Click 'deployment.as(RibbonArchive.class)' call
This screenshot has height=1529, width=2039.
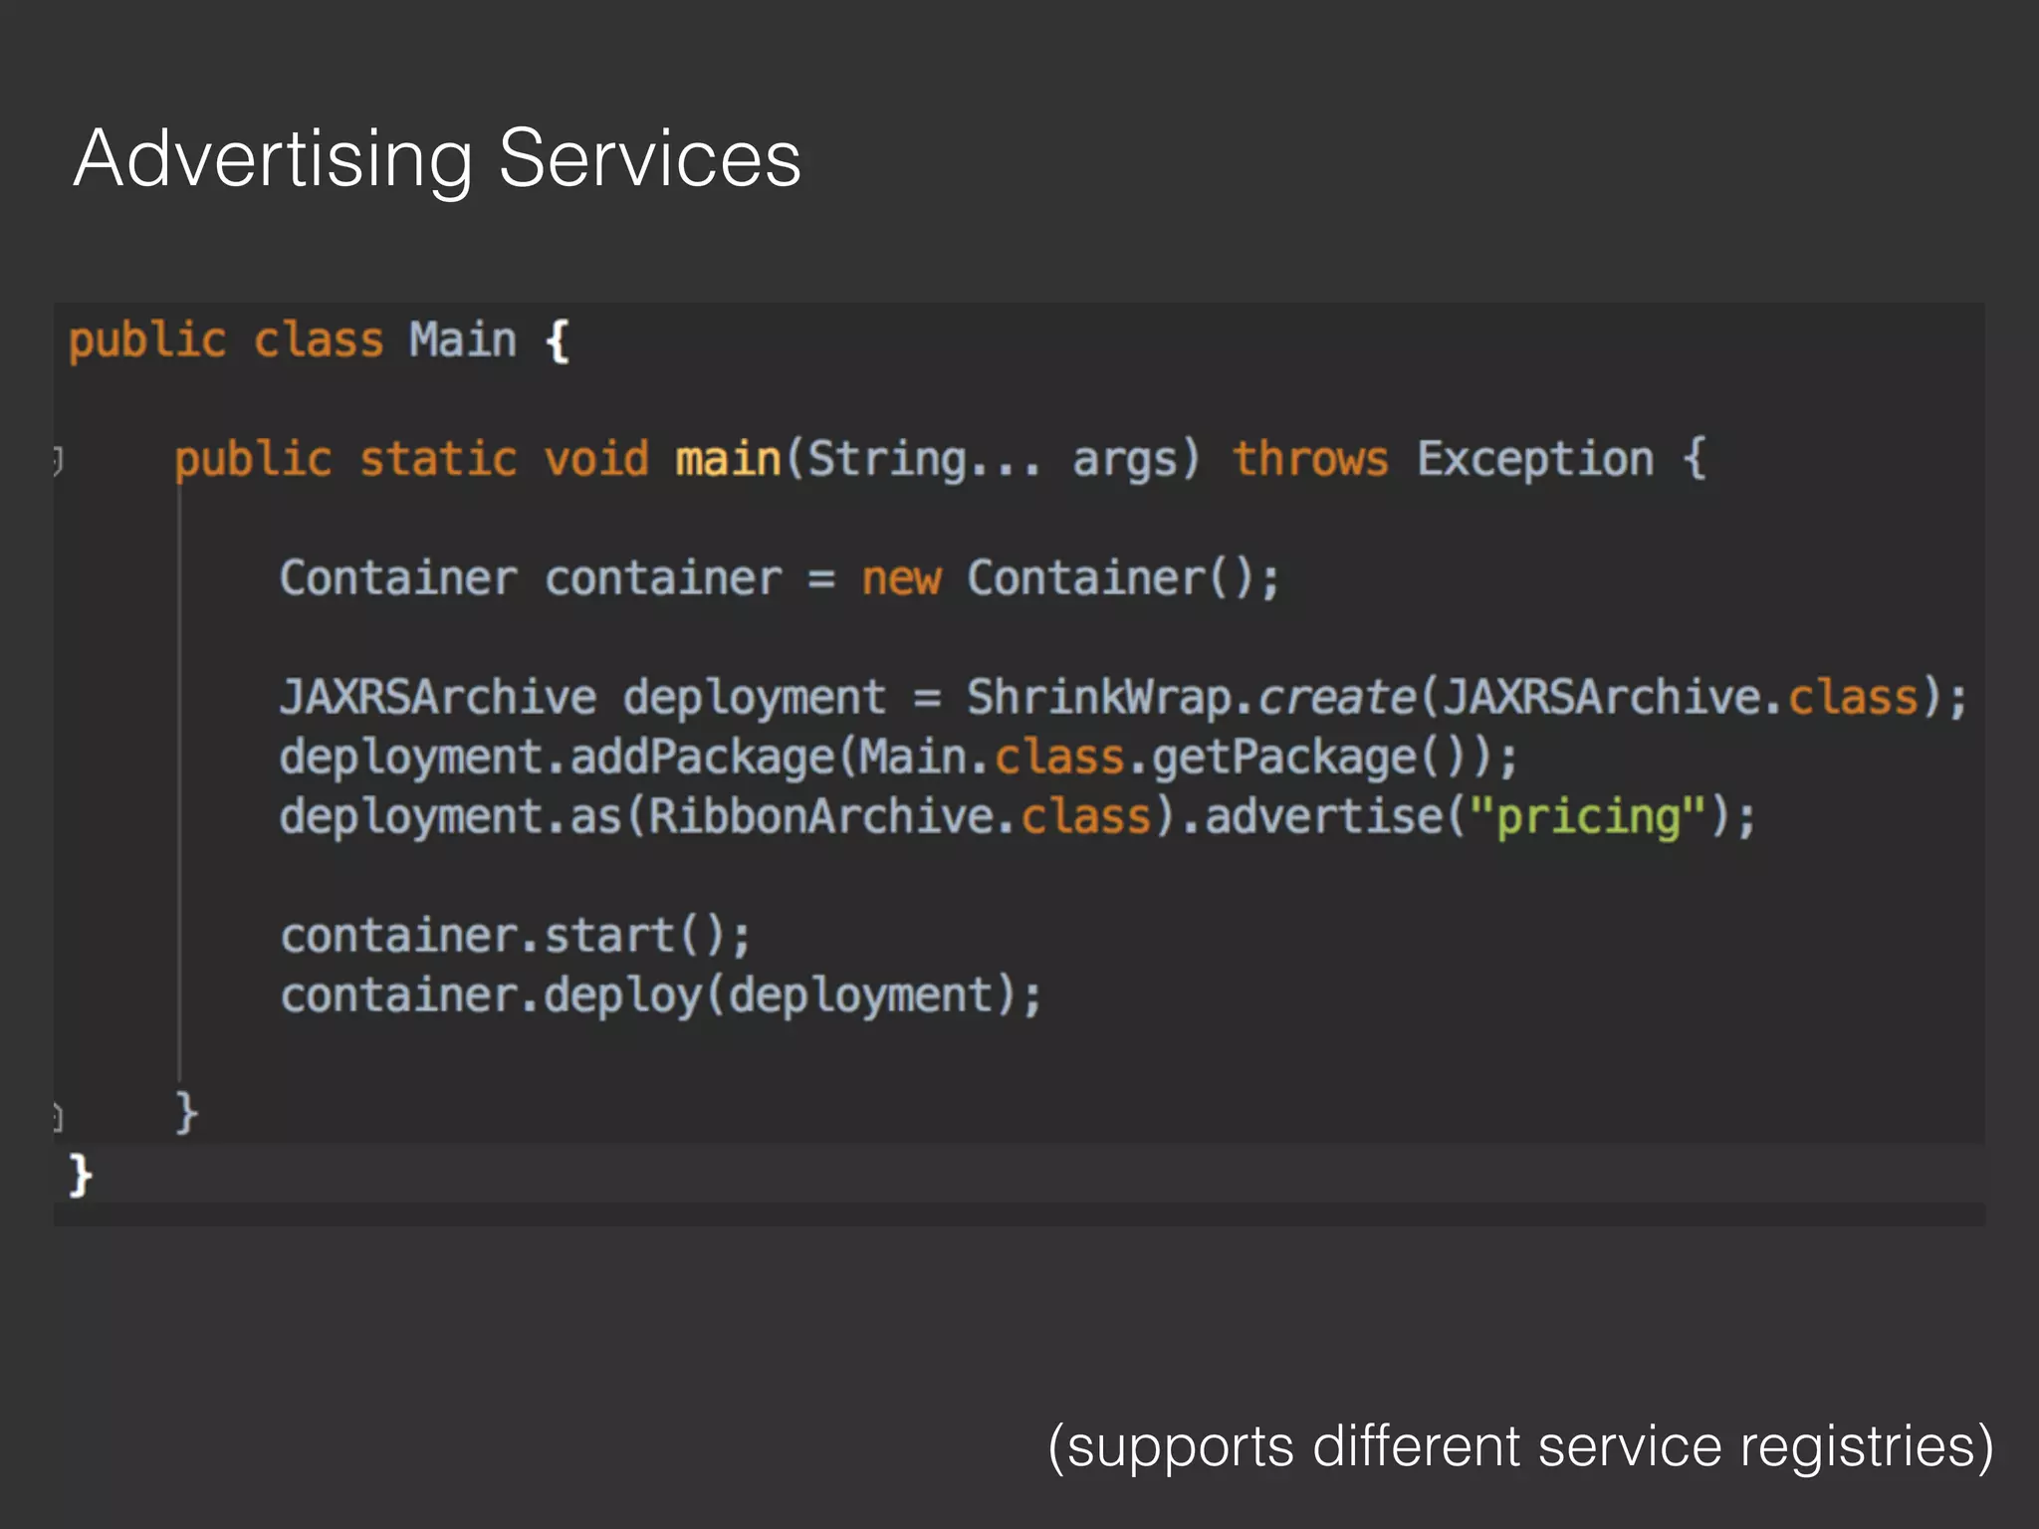[729, 817]
